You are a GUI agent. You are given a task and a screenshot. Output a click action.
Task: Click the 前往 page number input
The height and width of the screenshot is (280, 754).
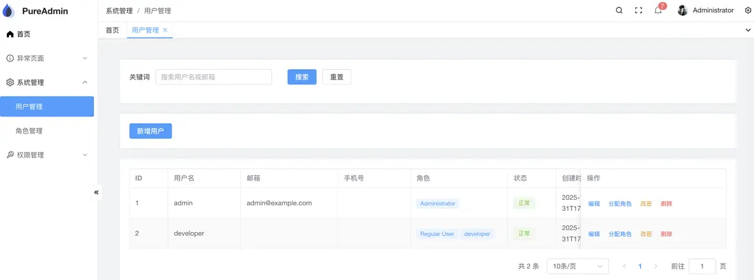tap(702, 266)
